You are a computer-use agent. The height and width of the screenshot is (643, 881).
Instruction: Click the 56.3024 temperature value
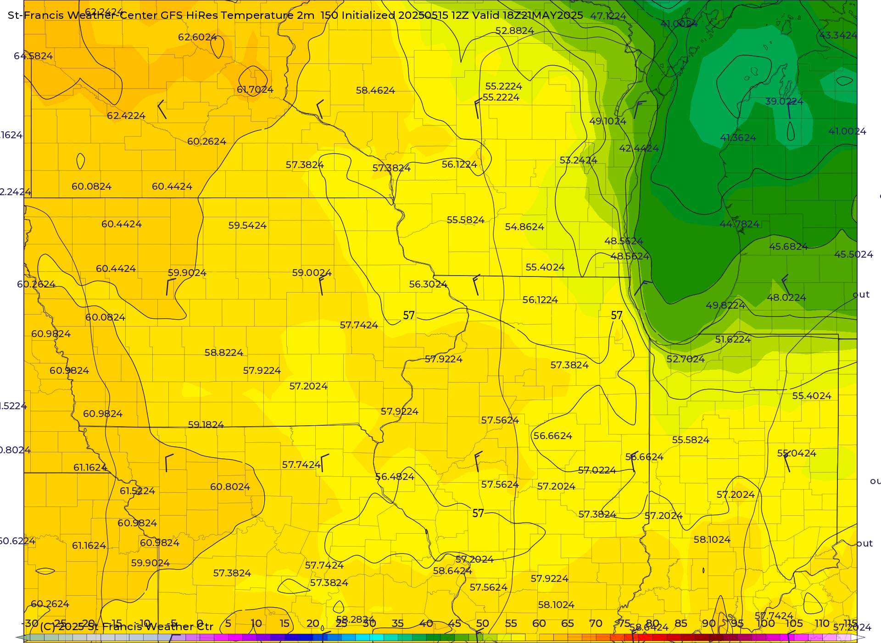click(x=429, y=284)
